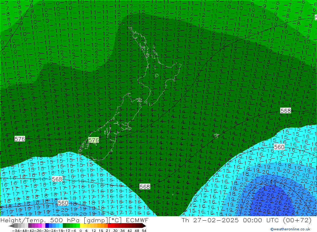Click the 568 label southwest of New Zealand

coord(57,179)
